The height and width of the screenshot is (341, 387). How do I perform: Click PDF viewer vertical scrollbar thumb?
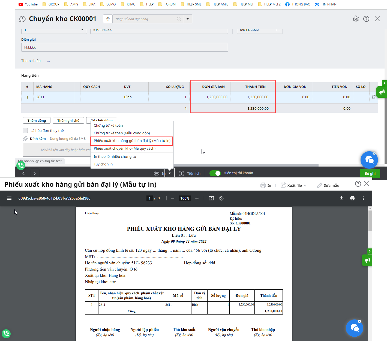click(x=370, y=221)
